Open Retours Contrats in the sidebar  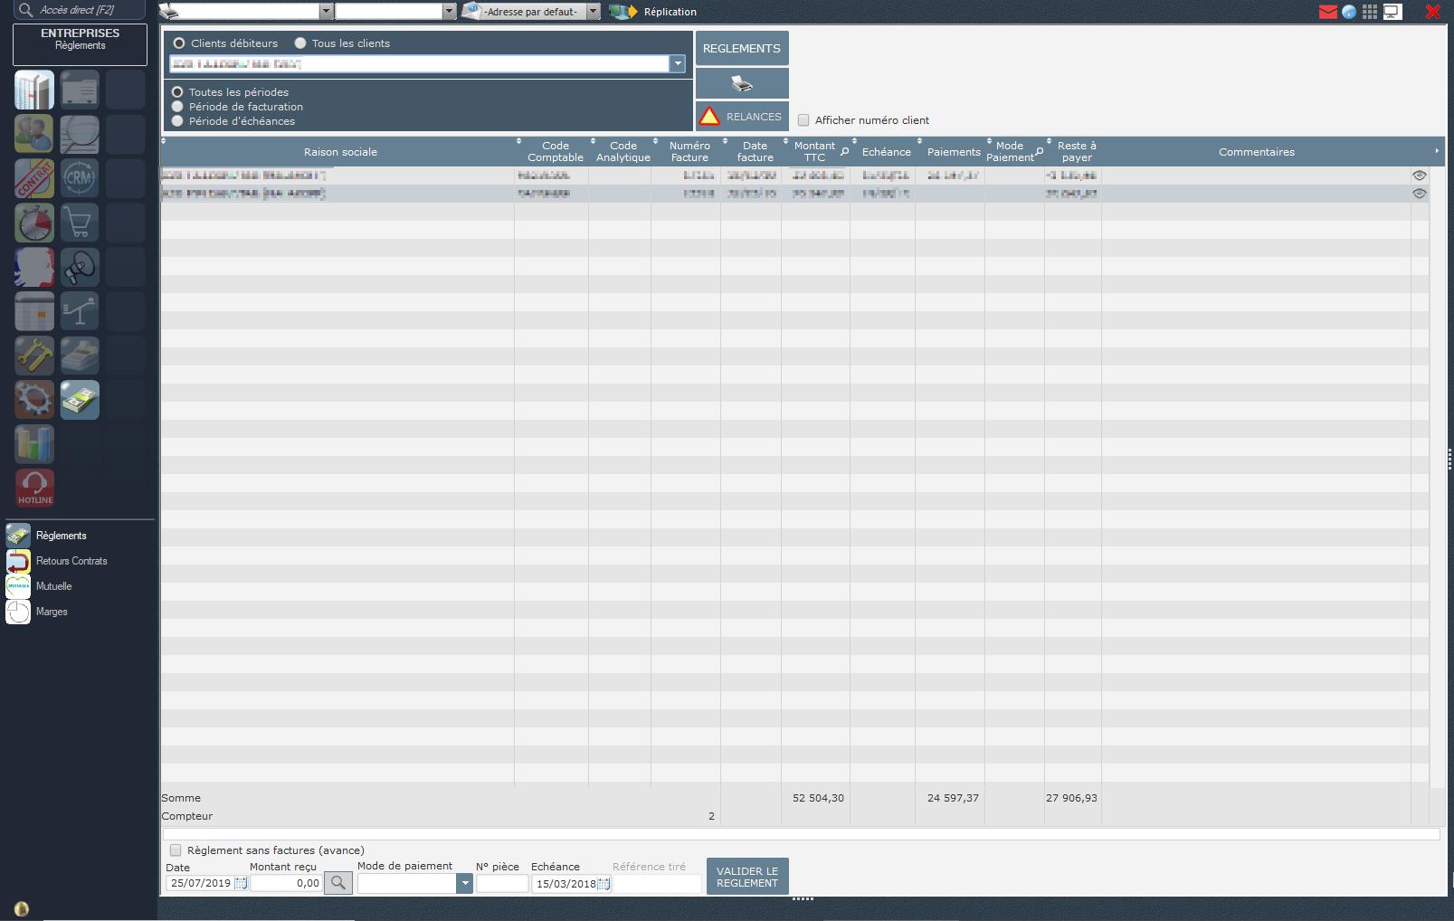71,561
